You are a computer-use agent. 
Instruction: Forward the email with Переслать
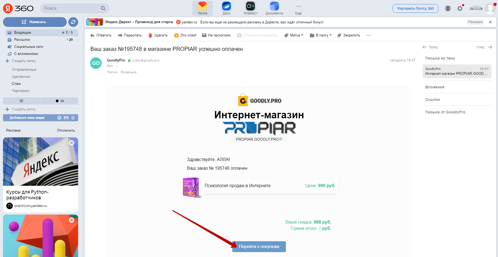[x=130, y=35]
